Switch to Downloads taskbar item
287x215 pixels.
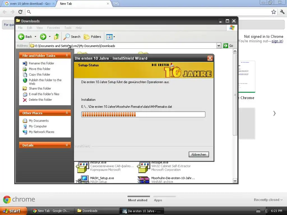click(96, 211)
